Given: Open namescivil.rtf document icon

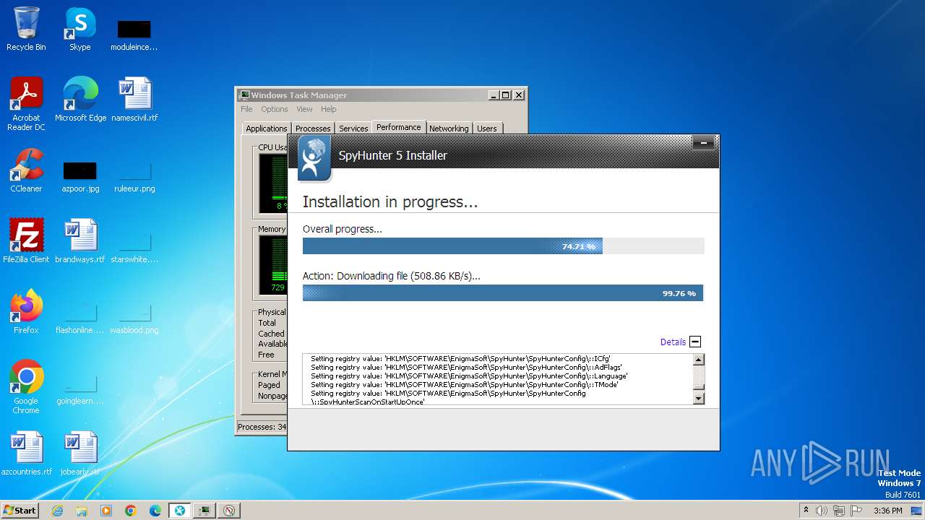Looking at the screenshot, I should (x=134, y=99).
